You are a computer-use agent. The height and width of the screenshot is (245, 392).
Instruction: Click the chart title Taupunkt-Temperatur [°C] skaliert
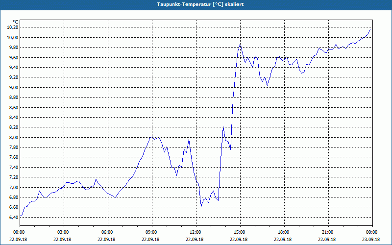200,4
